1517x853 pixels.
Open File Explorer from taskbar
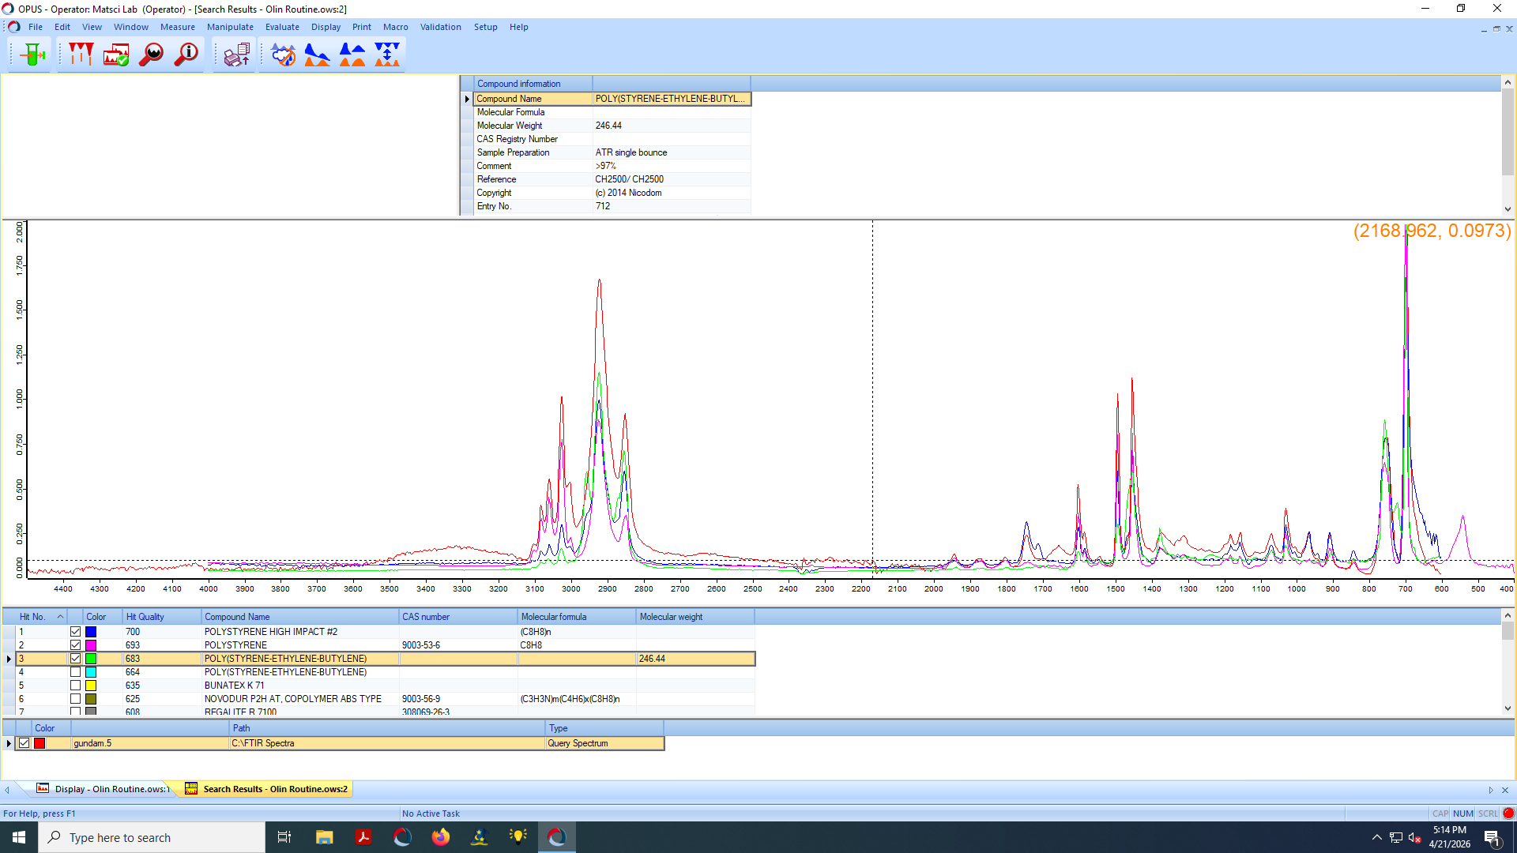tap(324, 837)
